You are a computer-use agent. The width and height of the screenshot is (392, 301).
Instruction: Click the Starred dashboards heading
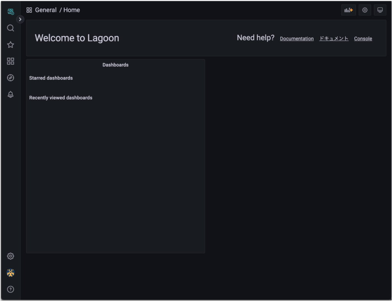pyautogui.click(x=51, y=78)
